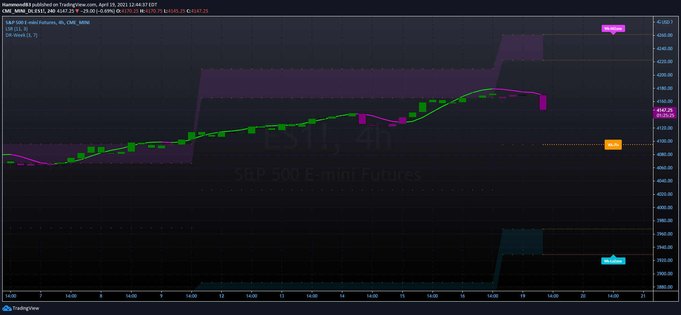Click date 16 on the time axis
The image size is (681, 315).
(462, 296)
